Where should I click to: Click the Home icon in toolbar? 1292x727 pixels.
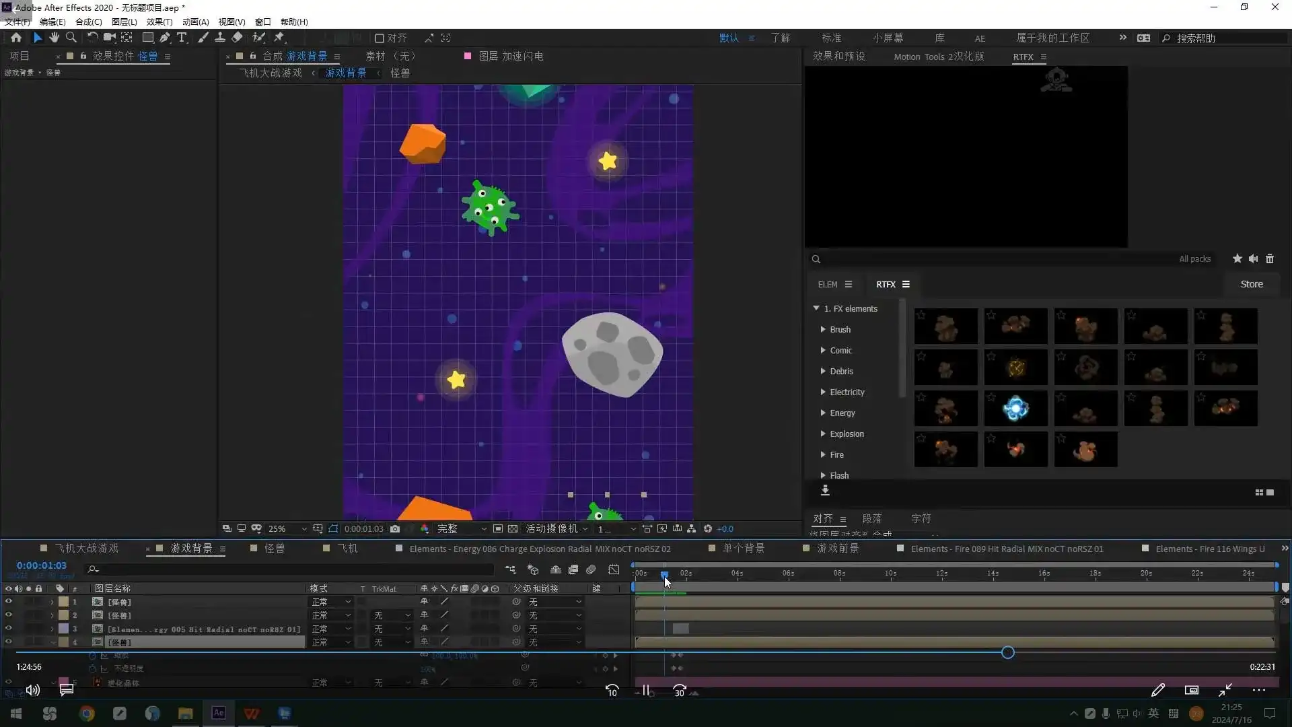pos(16,38)
